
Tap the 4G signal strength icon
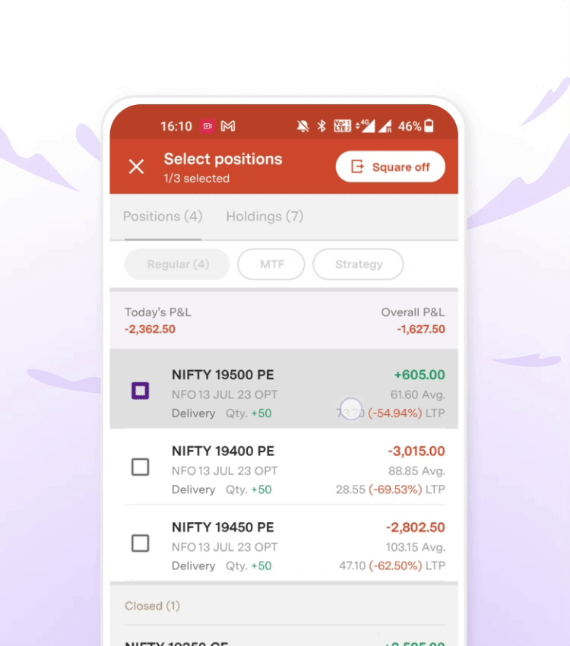click(366, 126)
